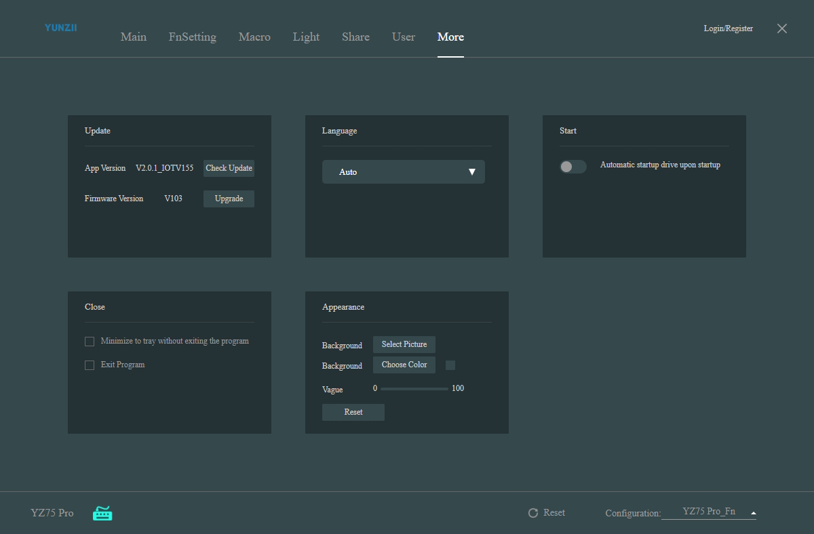Image resolution: width=814 pixels, height=534 pixels.
Task: Check the Exit Program checkbox
Action: click(x=90, y=365)
